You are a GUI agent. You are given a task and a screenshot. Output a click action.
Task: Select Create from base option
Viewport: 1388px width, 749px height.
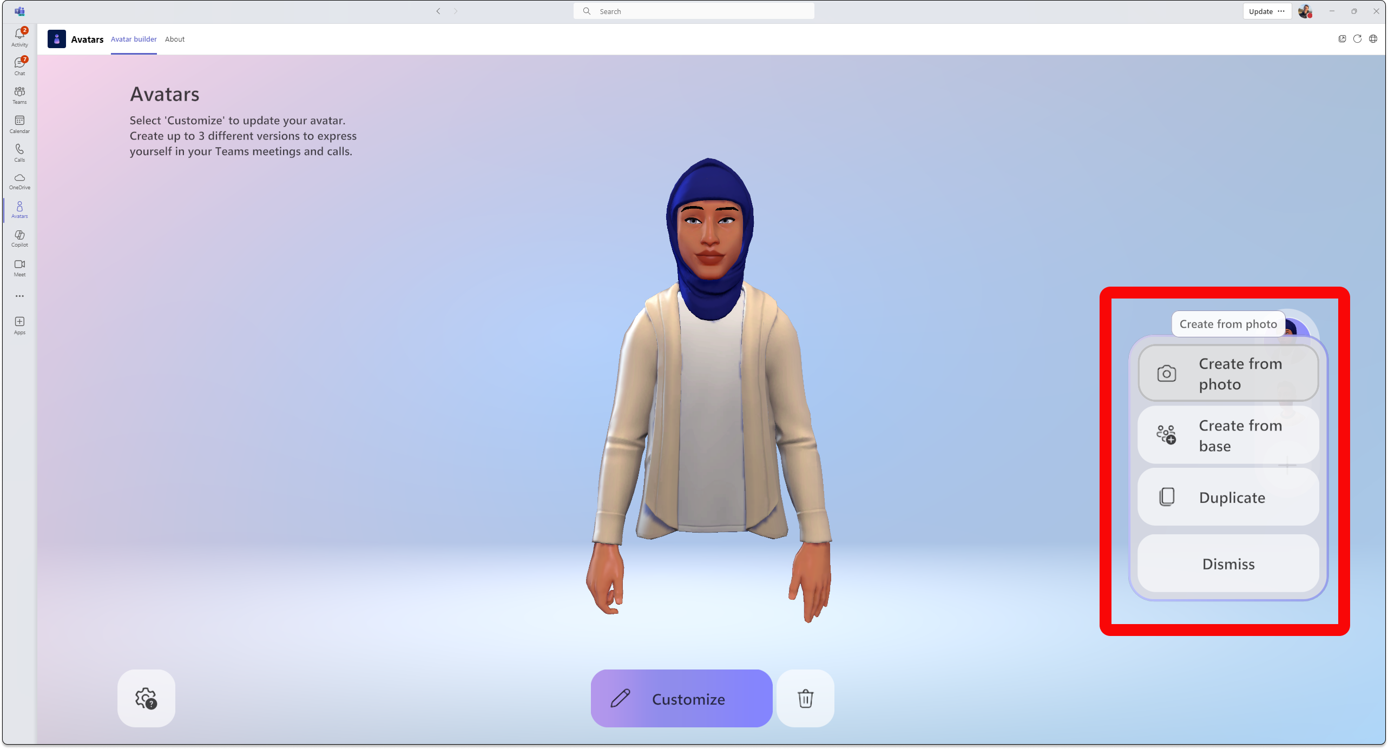click(x=1228, y=434)
